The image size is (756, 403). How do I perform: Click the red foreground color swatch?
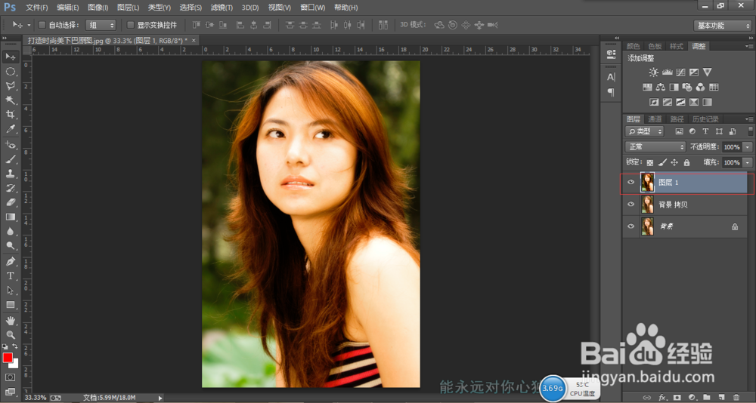(8, 357)
